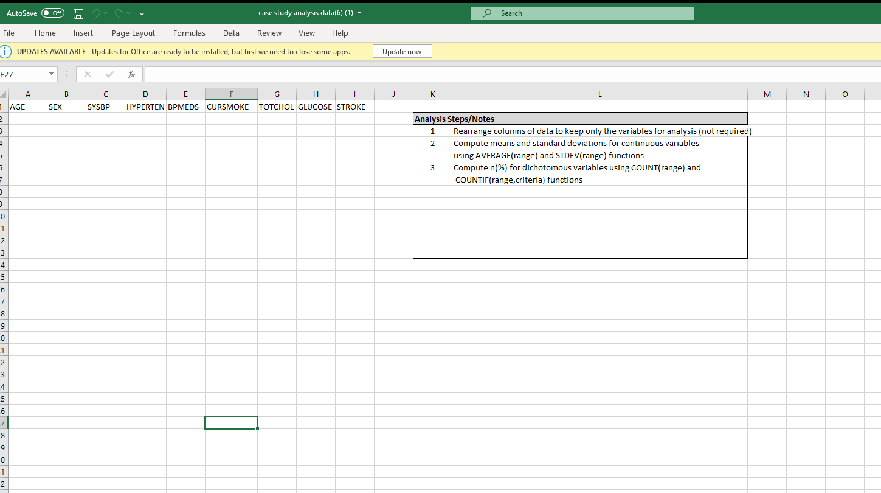Screen dimensions: 881x493
Task: Select column A header
Action: [x=28, y=94]
